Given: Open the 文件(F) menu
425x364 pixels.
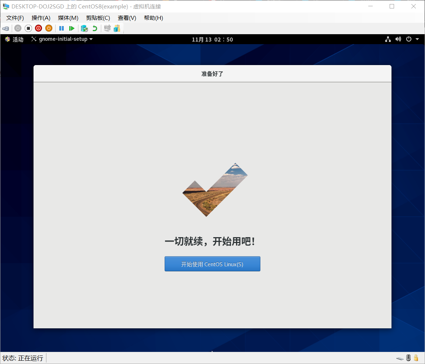Looking at the screenshot, I should (15, 18).
